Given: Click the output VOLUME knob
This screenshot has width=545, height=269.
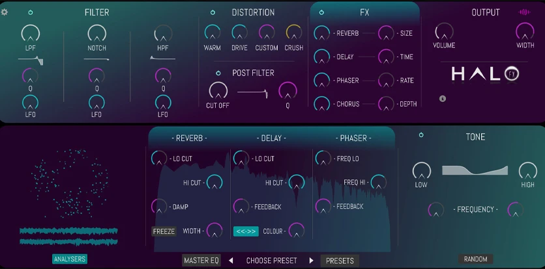Looking at the screenshot, I should 444,32.
